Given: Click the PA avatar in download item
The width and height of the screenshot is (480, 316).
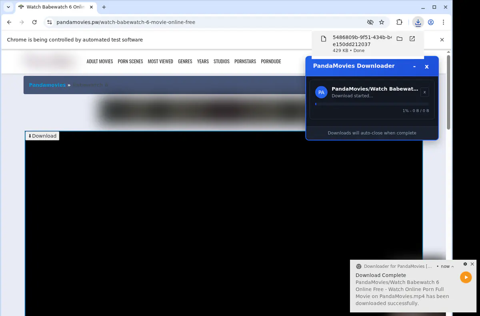Looking at the screenshot, I should coord(321,92).
